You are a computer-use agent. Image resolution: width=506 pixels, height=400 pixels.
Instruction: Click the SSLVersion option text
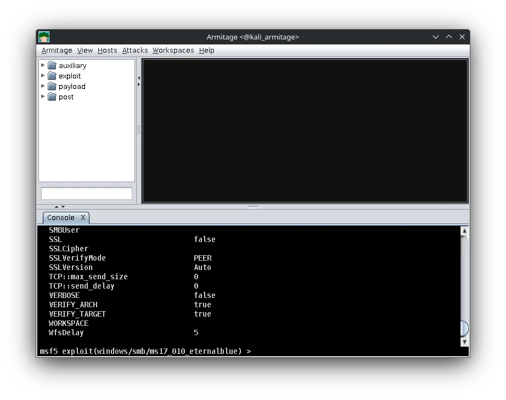(71, 267)
